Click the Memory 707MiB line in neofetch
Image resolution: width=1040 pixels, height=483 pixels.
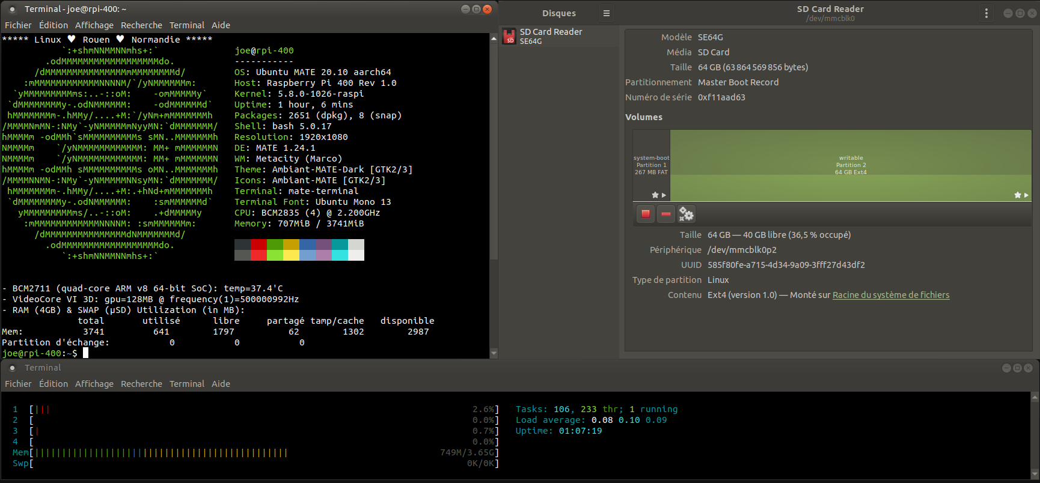coord(299,223)
